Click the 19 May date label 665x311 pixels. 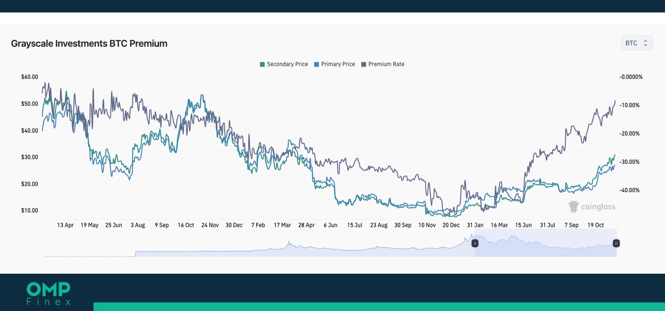pyautogui.click(x=90, y=225)
